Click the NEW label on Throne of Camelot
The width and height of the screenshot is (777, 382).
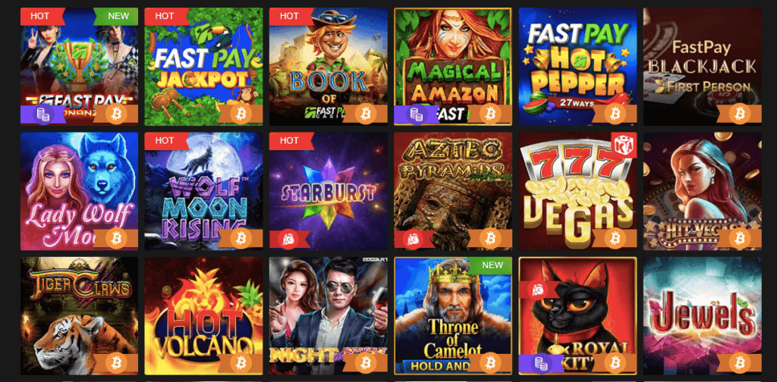point(492,265)
